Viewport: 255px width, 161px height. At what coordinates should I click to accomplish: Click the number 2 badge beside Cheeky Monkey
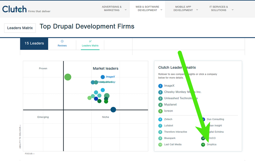click(160, 92)
